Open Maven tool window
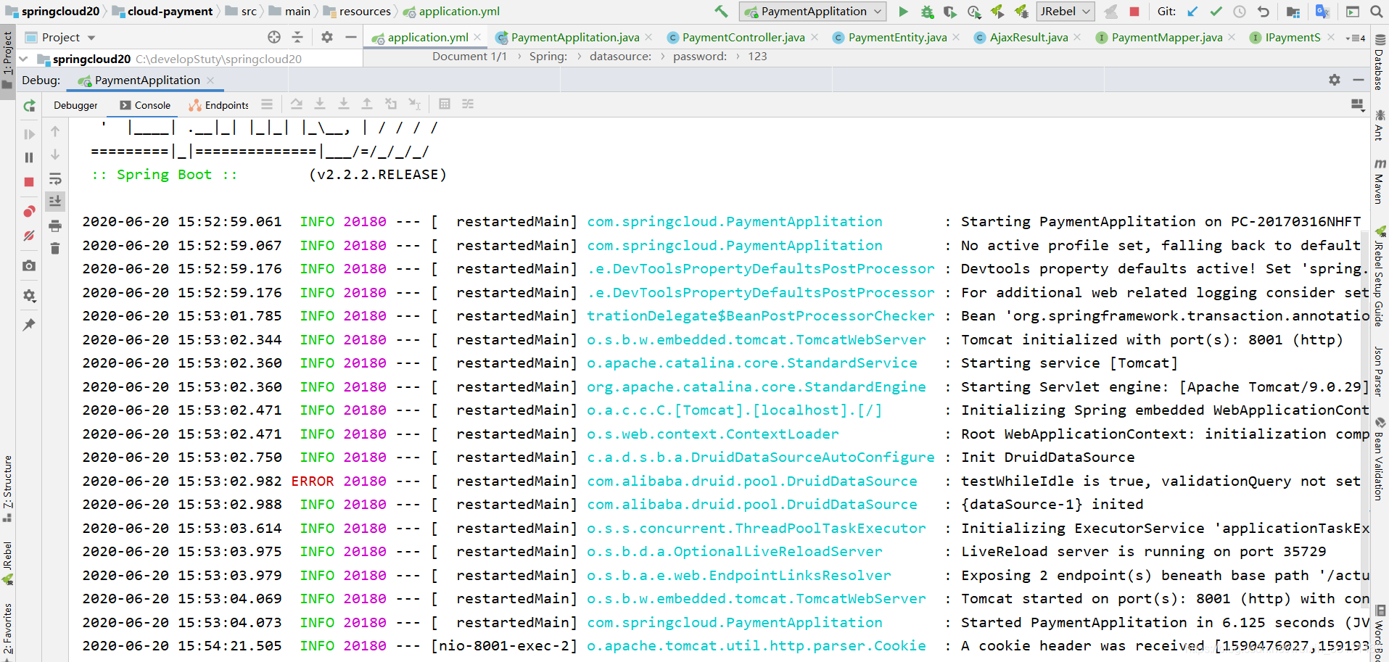Viewport: 1389px width, 662px height. pyautogui.click(x=1380, y=181)
